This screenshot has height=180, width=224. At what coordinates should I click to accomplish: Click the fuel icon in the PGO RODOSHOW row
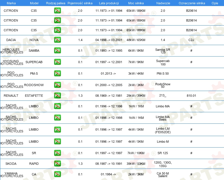click(57, 85)
